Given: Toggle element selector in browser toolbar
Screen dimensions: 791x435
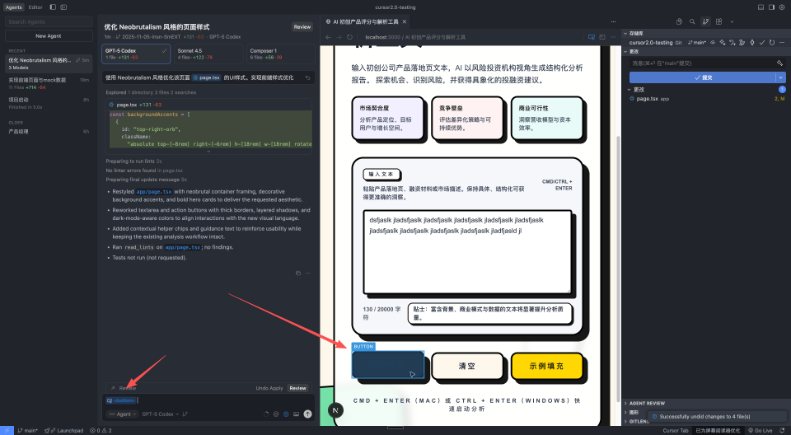Looking at the screenshot, I should [x=591, y=37].
